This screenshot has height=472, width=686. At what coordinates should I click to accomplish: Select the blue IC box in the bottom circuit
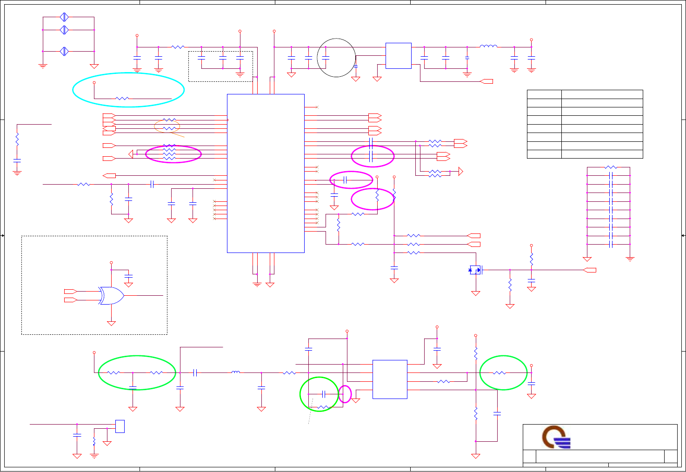coord(390,379)
